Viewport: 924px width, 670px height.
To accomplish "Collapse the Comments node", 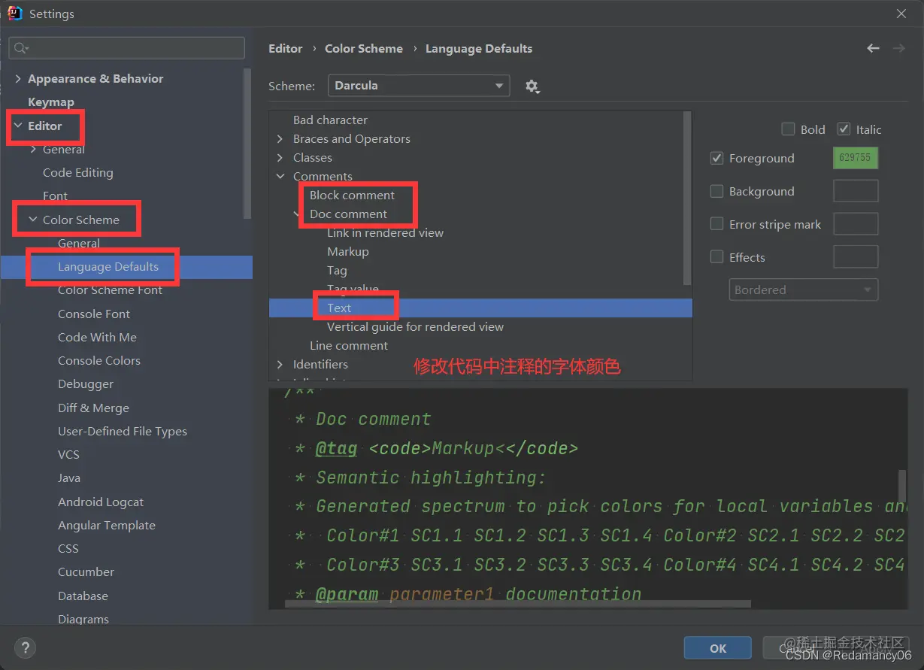I will click(x=280, y=176).
